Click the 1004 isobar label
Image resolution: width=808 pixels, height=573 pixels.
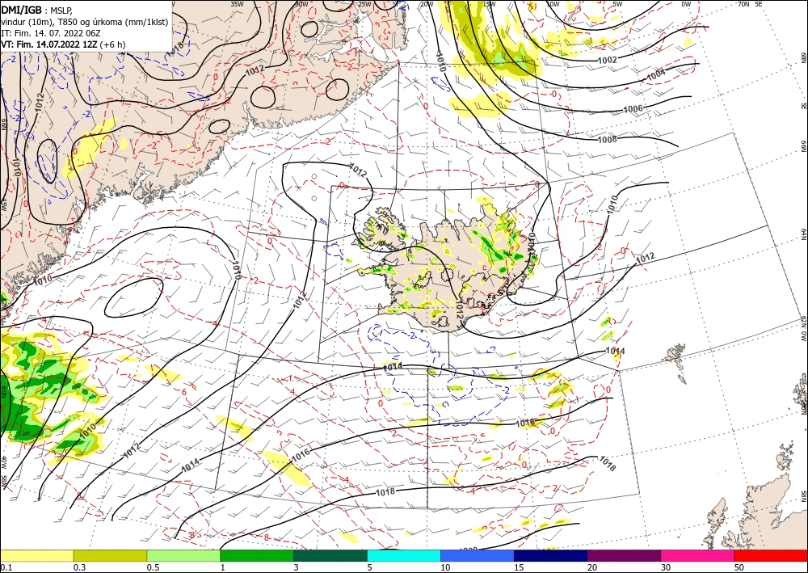656,75
